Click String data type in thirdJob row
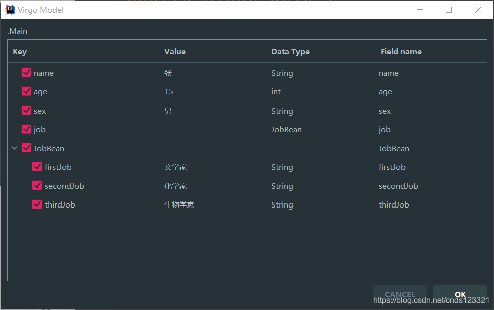 tap(282, 204)
